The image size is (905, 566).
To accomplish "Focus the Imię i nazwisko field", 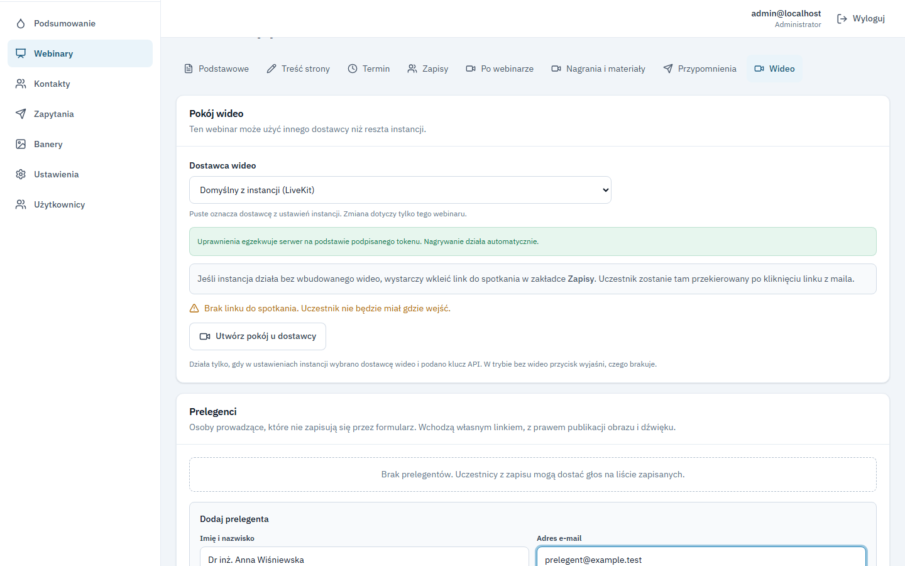I will [365, 558].
